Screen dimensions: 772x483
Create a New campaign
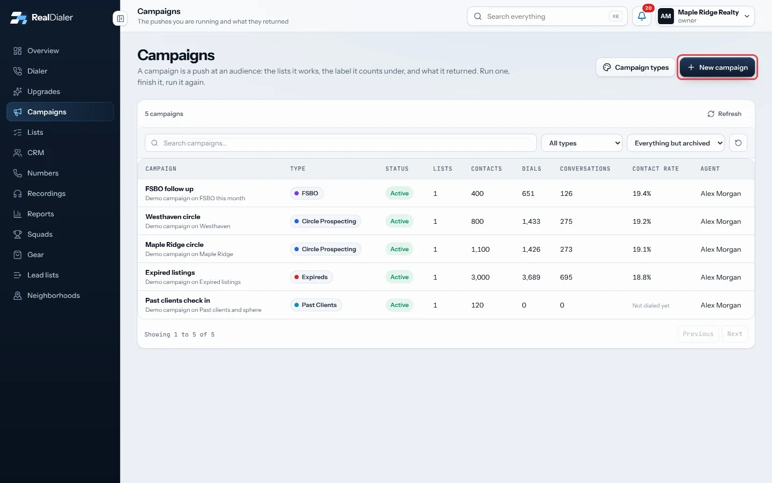click(717, 68)
